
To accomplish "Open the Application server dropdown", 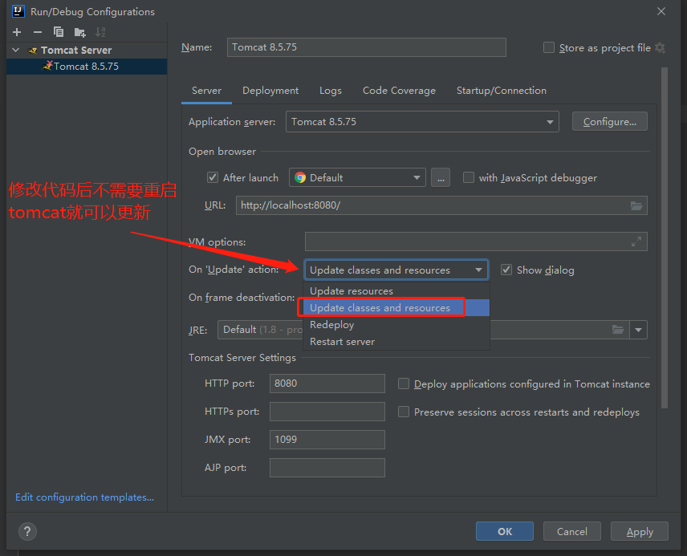I will tap(422, 121).
